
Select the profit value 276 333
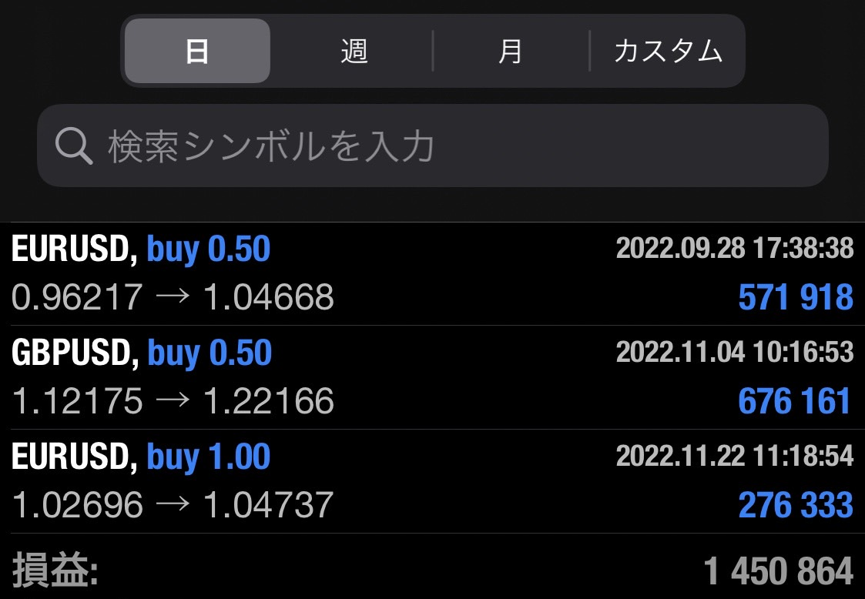(x=795, y=504)
